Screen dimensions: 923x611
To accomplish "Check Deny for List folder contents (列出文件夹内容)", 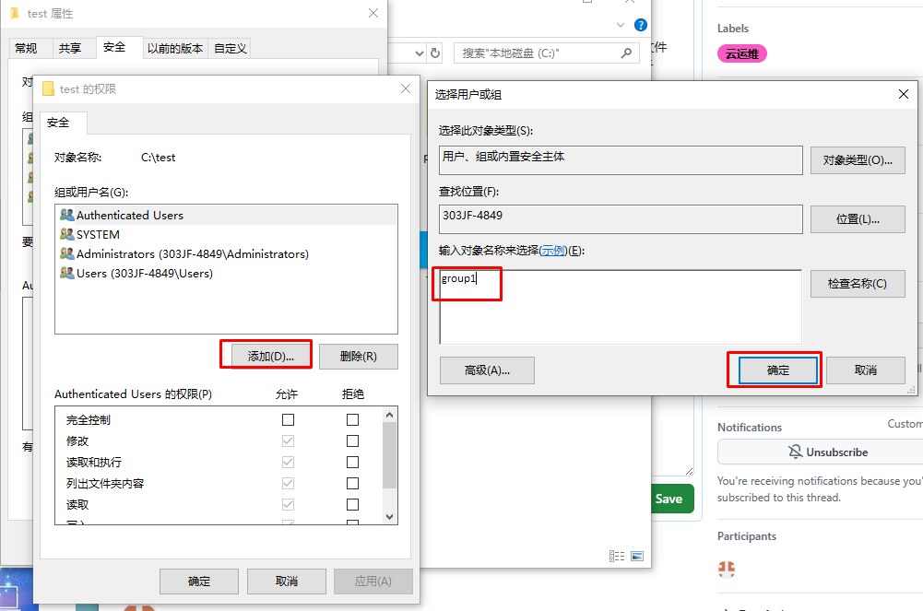I will (x=352, y=483).
